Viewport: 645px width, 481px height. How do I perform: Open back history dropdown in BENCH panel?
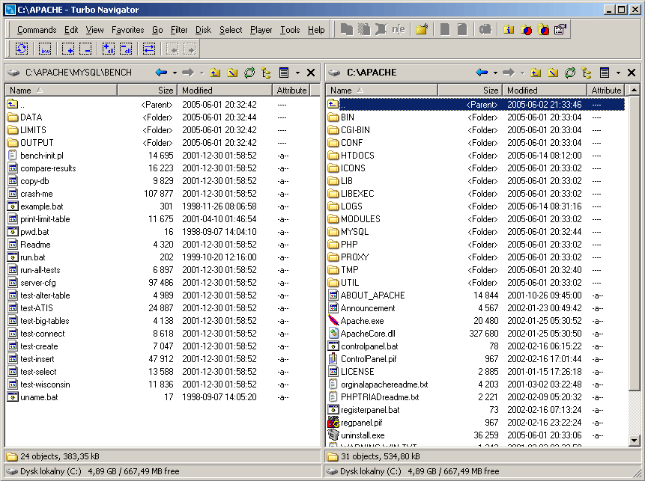point(175,73)
